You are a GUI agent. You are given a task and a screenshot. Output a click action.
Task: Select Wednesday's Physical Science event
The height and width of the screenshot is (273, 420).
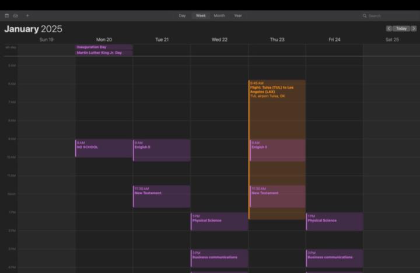(219, 222)
